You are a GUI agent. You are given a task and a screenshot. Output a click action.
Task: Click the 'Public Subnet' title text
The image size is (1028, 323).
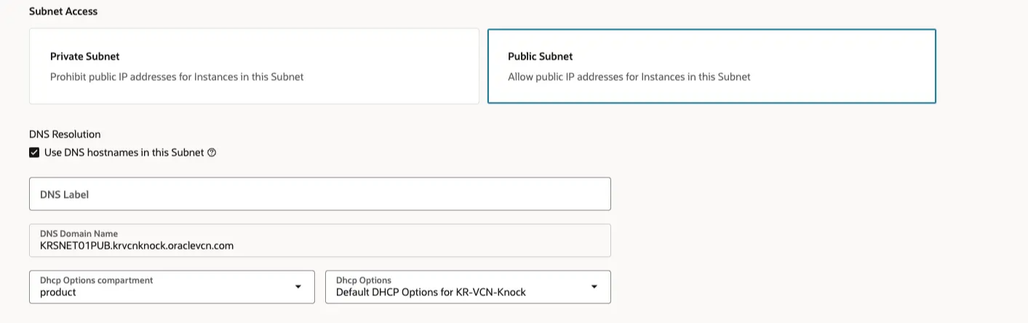pos(541,56)
